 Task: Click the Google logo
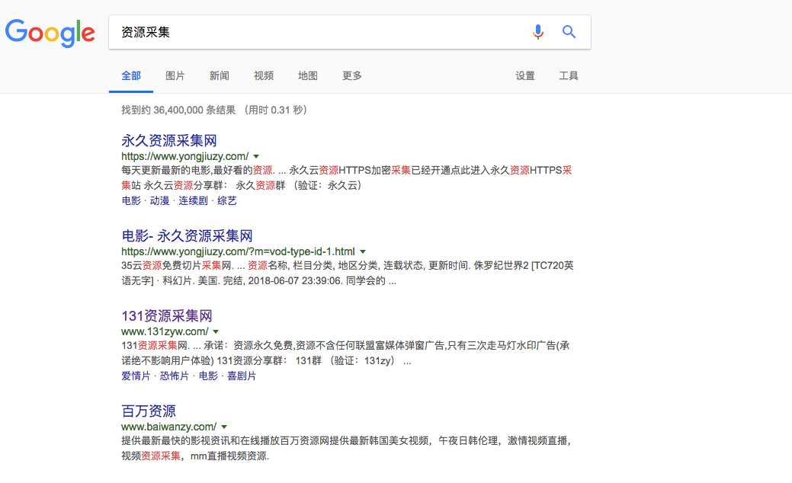(50, 33)
